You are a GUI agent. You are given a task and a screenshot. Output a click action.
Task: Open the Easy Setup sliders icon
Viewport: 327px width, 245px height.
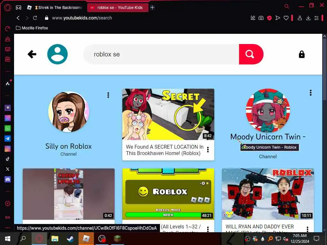316,18
